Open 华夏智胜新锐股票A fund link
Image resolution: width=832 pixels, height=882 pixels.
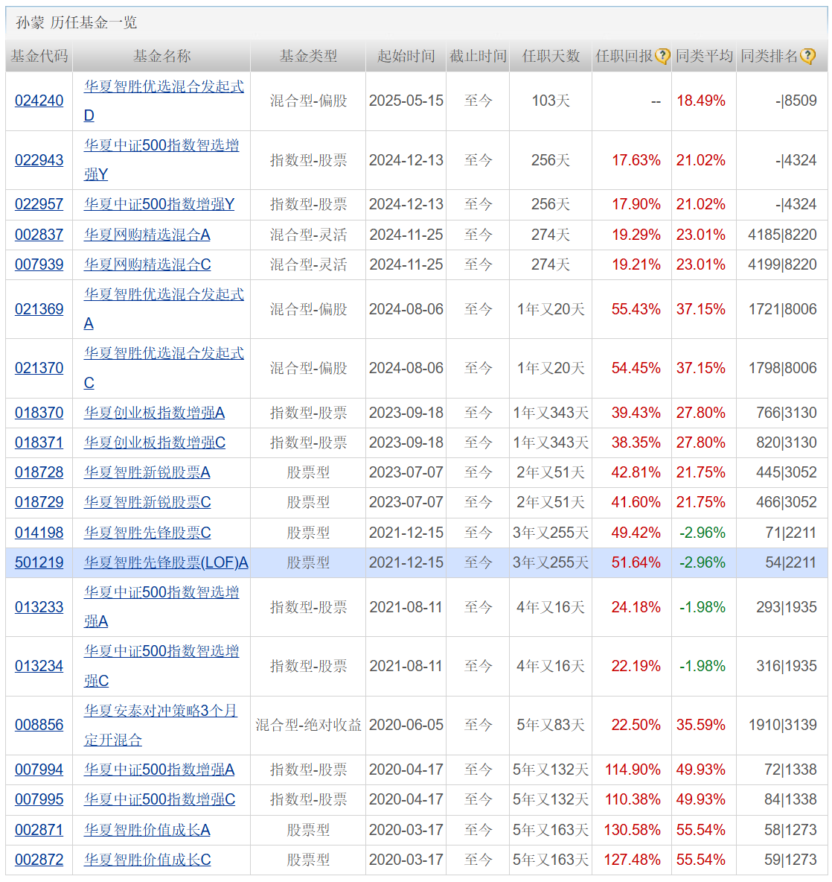pyautogui.click(x=147, y=472)
